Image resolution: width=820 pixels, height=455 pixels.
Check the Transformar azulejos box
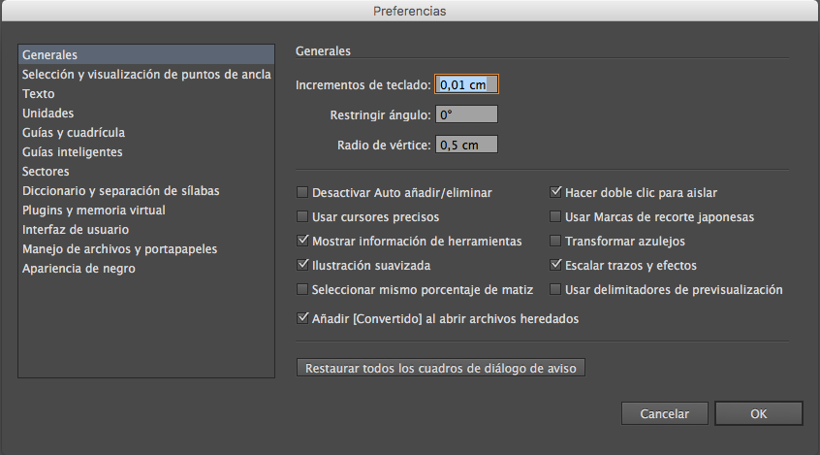556,241
